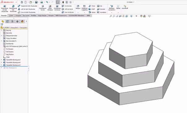Open the Eğriler curves tool
187x113 pixels.
pos(118,7)
